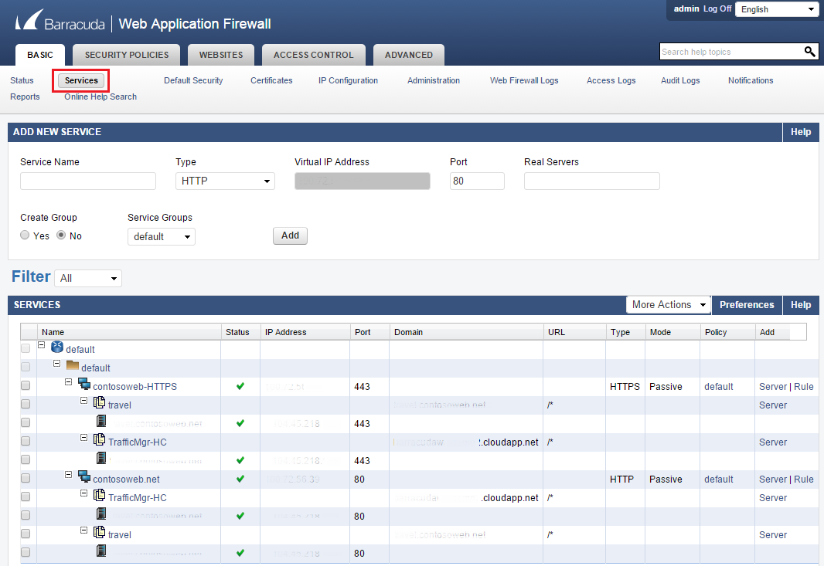The image size is (824, 566).
Task: Check box for contosoweb.net TrafficMgr-HC rule
Action: pyautogui.click(x=26, y=497)
